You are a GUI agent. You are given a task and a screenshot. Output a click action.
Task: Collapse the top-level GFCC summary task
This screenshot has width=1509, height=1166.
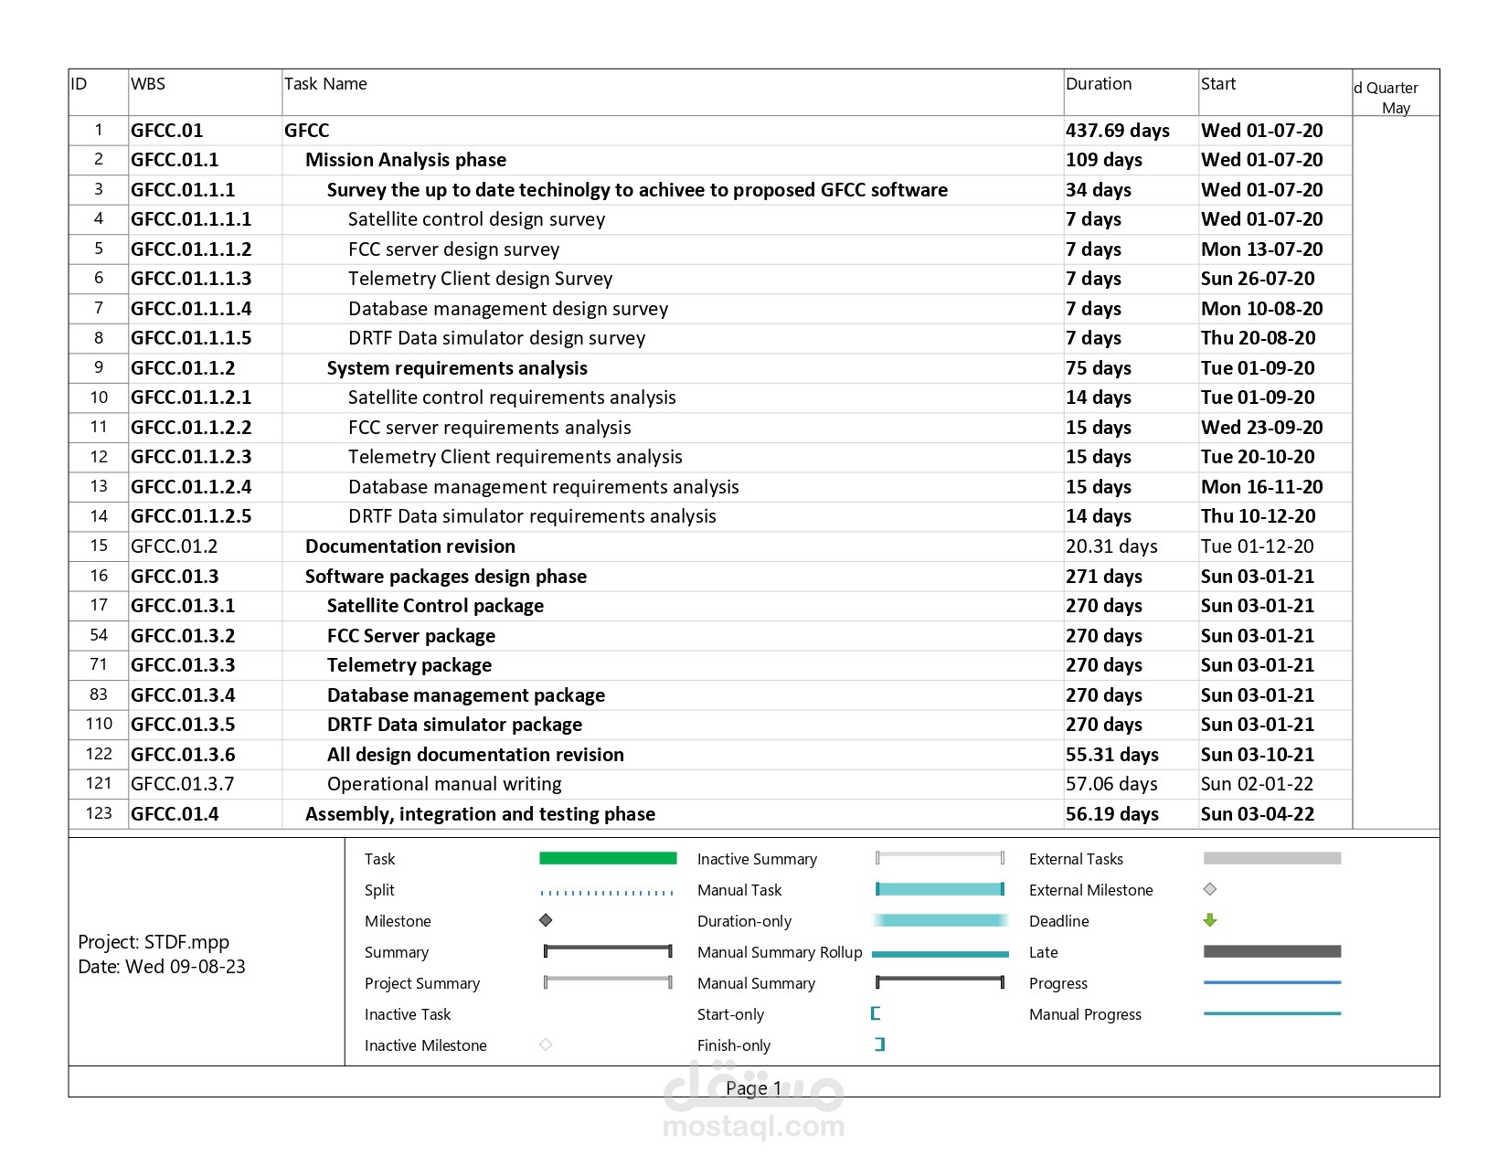[x=307, y=130]
